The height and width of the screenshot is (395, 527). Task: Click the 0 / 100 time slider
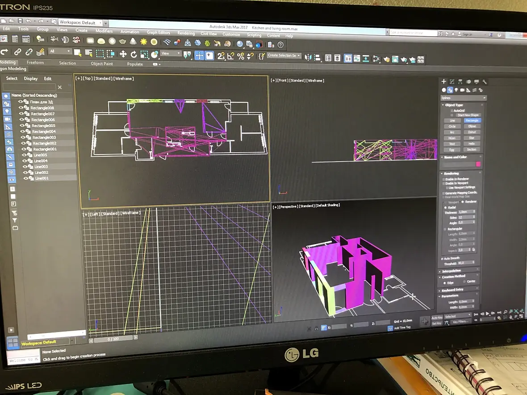coord(113,339)
